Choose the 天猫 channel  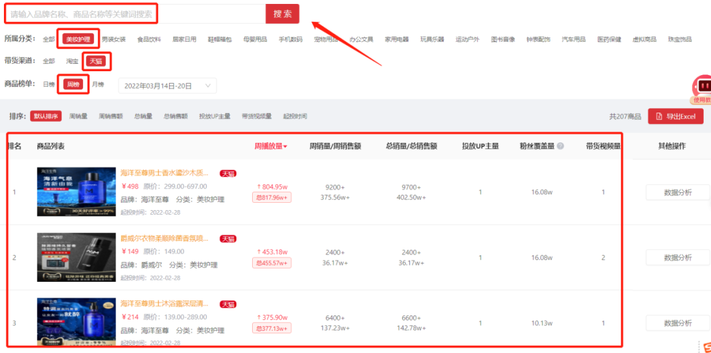click(95, 61)
